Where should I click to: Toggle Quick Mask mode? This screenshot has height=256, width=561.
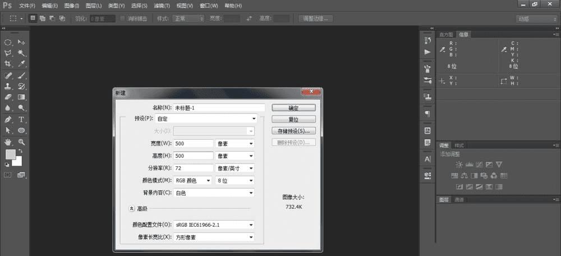(x=8, y=175)
